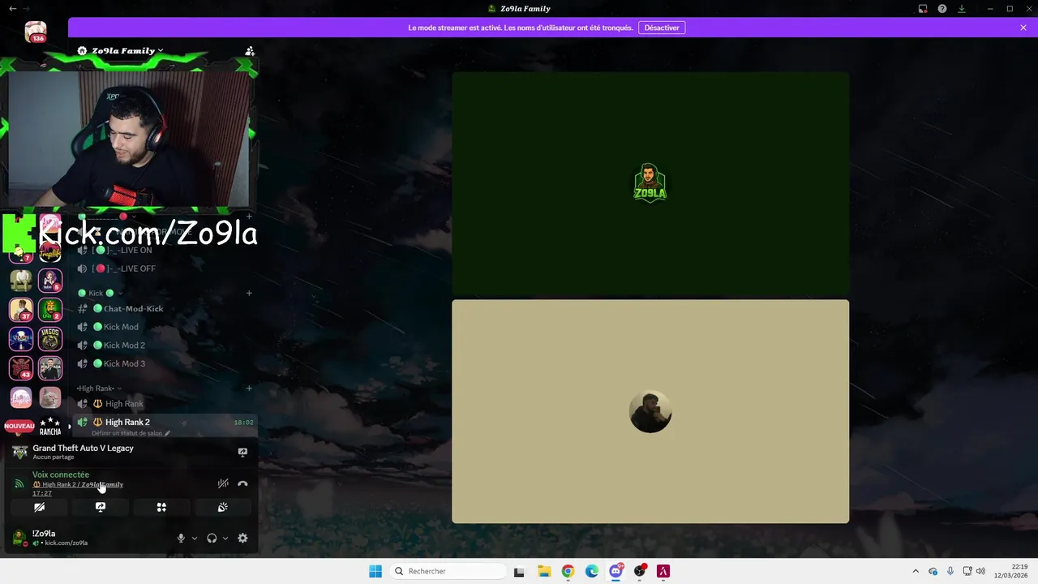
Task: Select the Zo9la participant video tile
Action: click(650, 184)
